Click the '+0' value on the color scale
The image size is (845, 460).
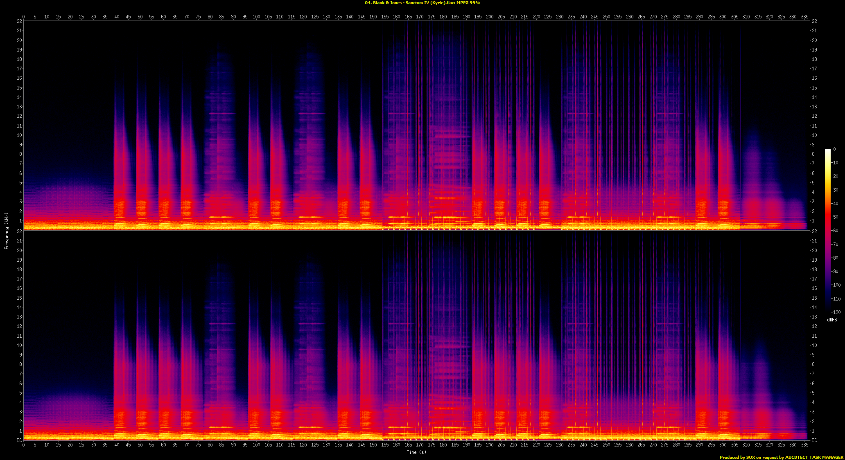[834, 149]
